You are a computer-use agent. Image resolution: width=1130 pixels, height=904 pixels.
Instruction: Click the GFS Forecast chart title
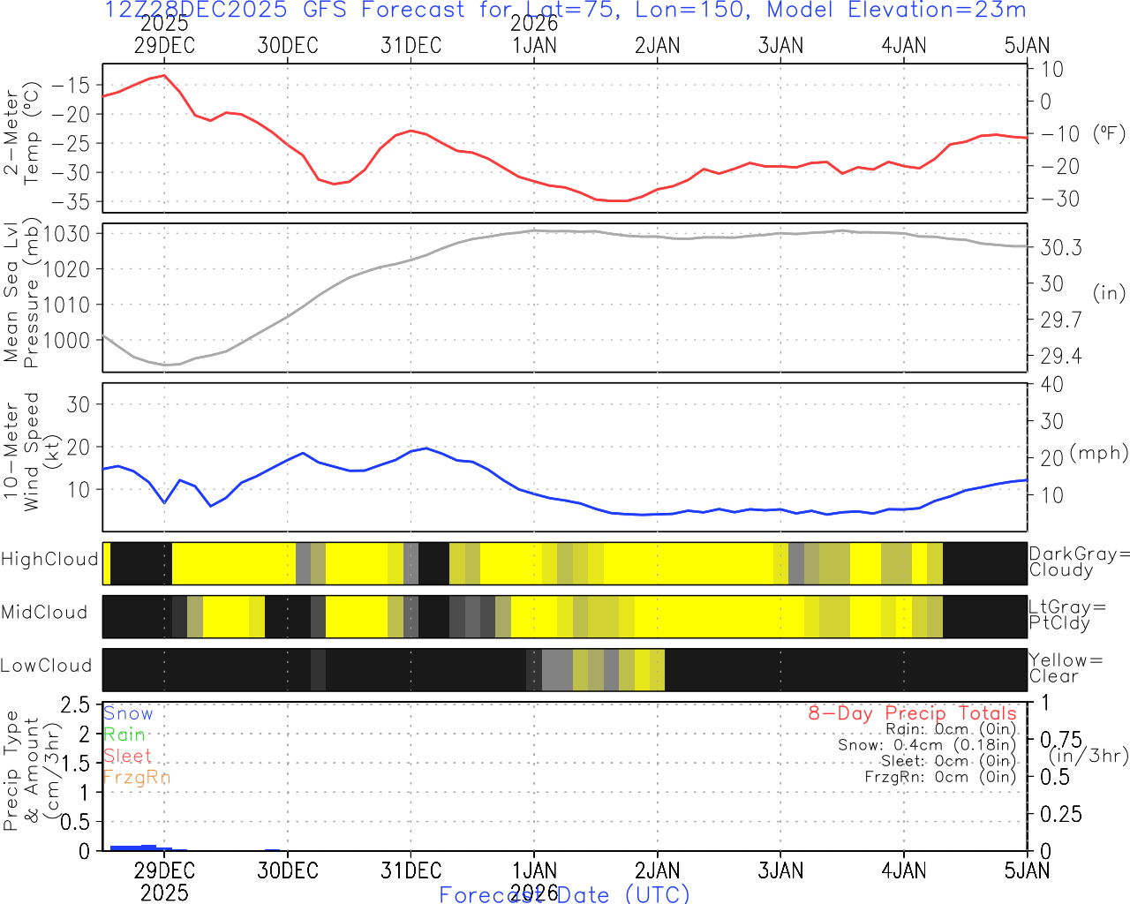click(x=565, y=11)
